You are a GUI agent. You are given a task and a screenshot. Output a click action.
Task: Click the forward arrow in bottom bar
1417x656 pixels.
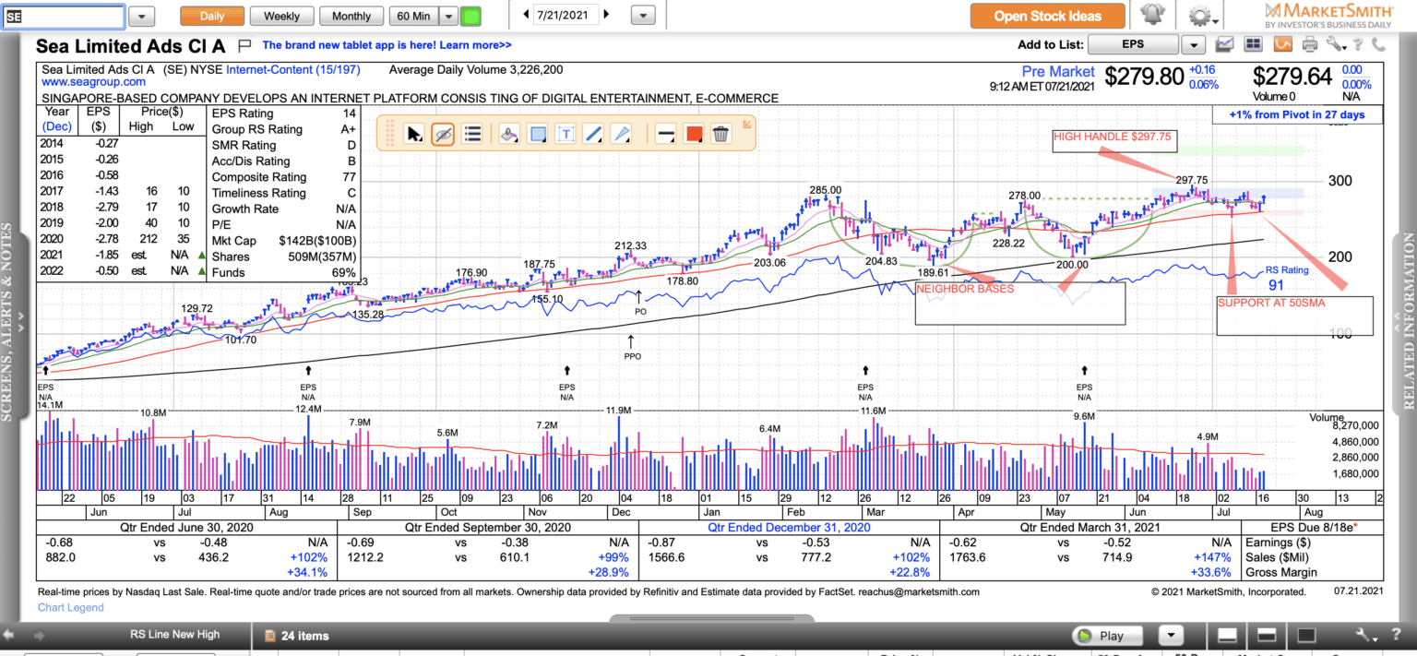pyautogui.click(x=38, y=636)
